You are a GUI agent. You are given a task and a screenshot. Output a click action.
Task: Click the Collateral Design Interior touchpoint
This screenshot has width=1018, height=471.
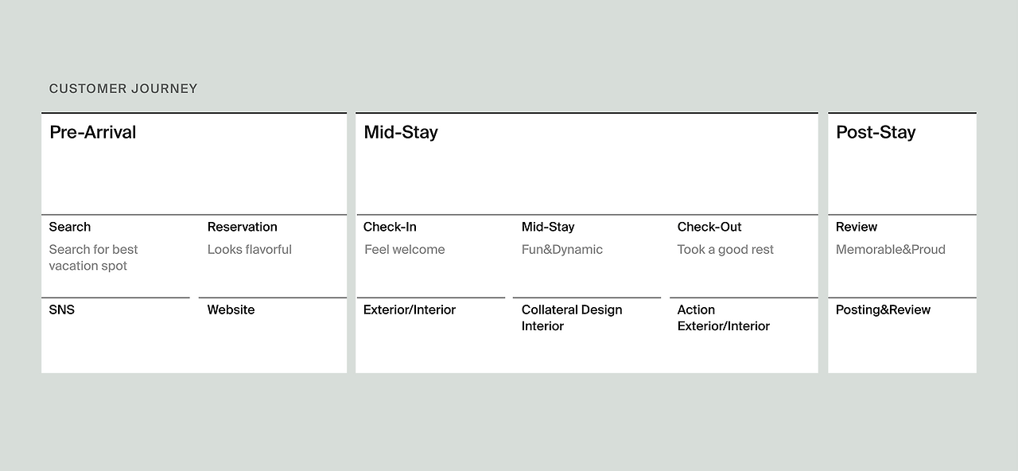pos(572,318)
